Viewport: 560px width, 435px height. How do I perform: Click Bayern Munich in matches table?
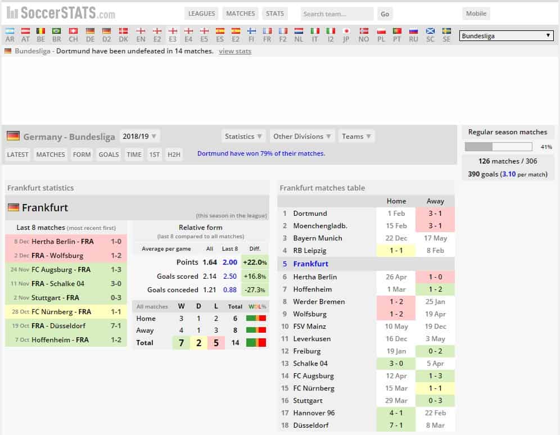click(x=318, y=238)
